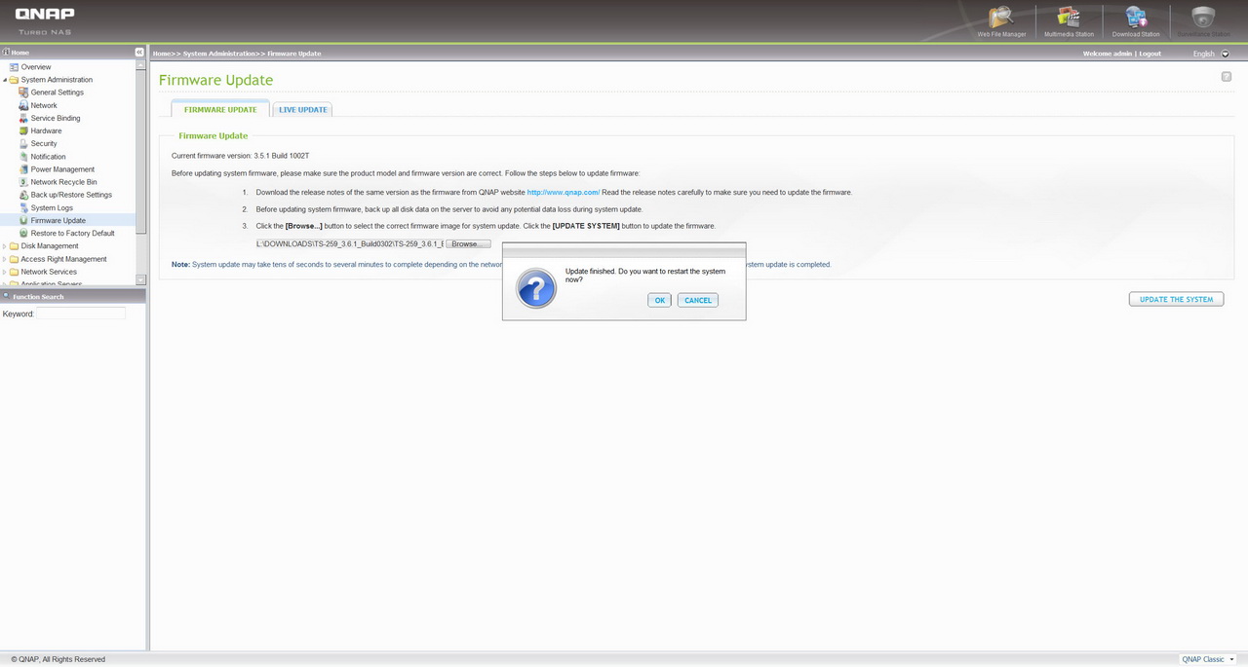Select the Hardware item in the sidebar
Image resolution: width=1248 pixels, height=667 pixels.
(46, 130)
